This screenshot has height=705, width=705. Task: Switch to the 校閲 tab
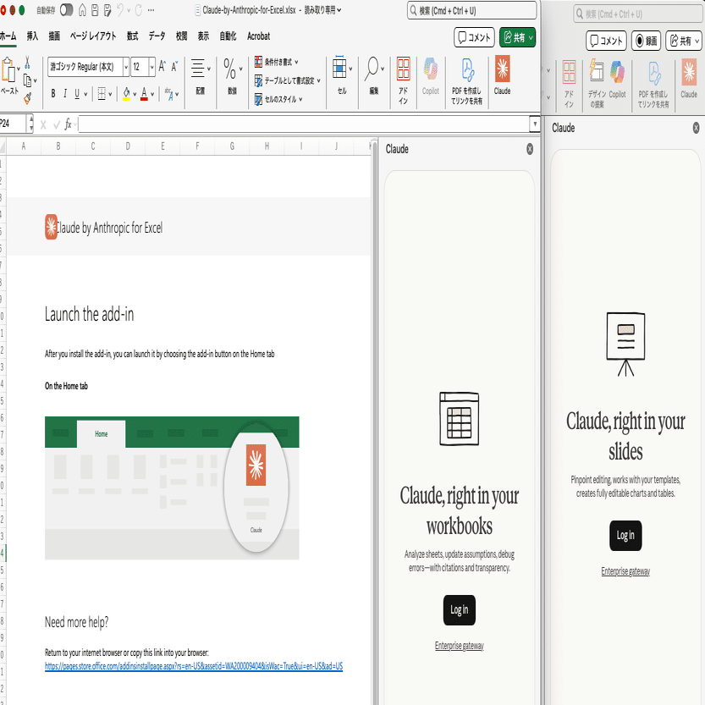point(181,36)
